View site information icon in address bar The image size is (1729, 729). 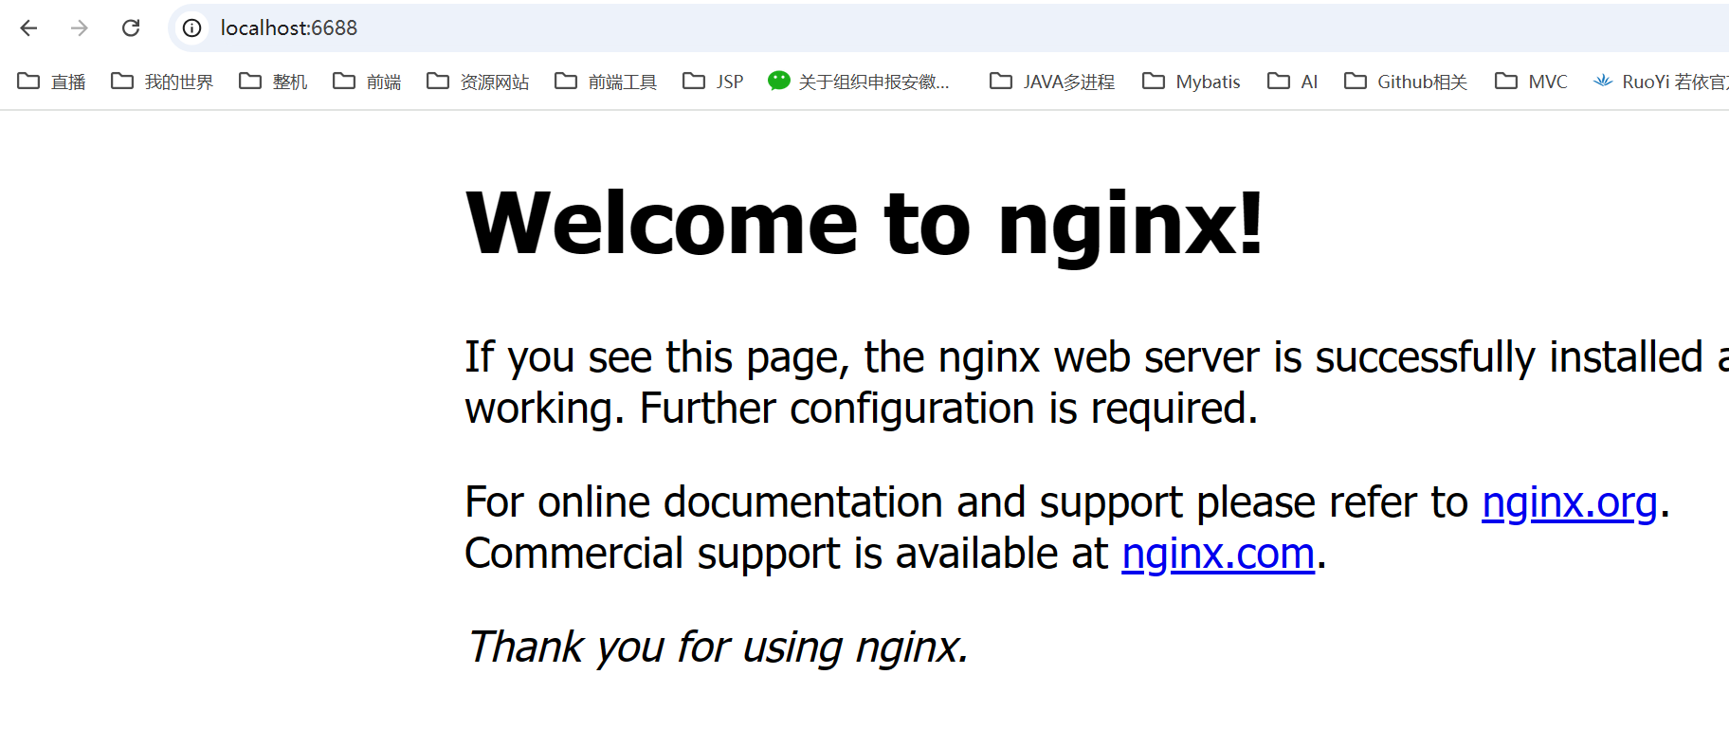click(x=191, y=28)
